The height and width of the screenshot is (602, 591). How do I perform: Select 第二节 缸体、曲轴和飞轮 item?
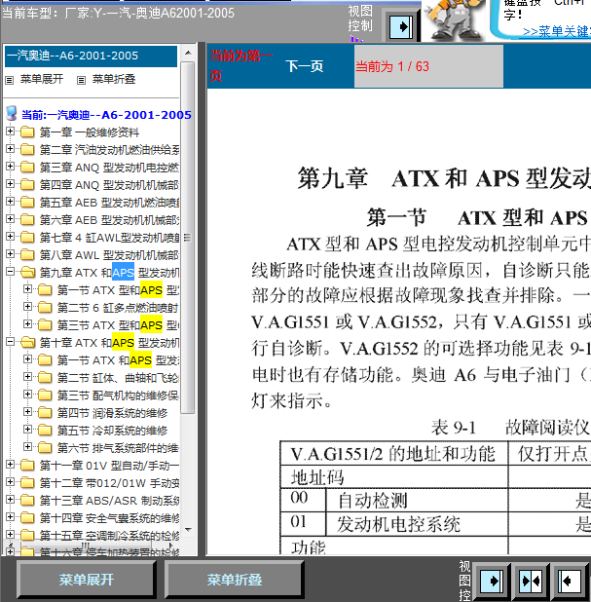[118, 378]
